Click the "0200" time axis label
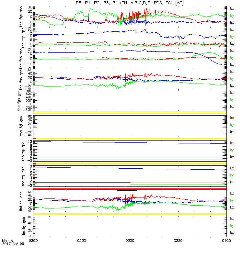The image size is (243, 259). tap(33, 241)
